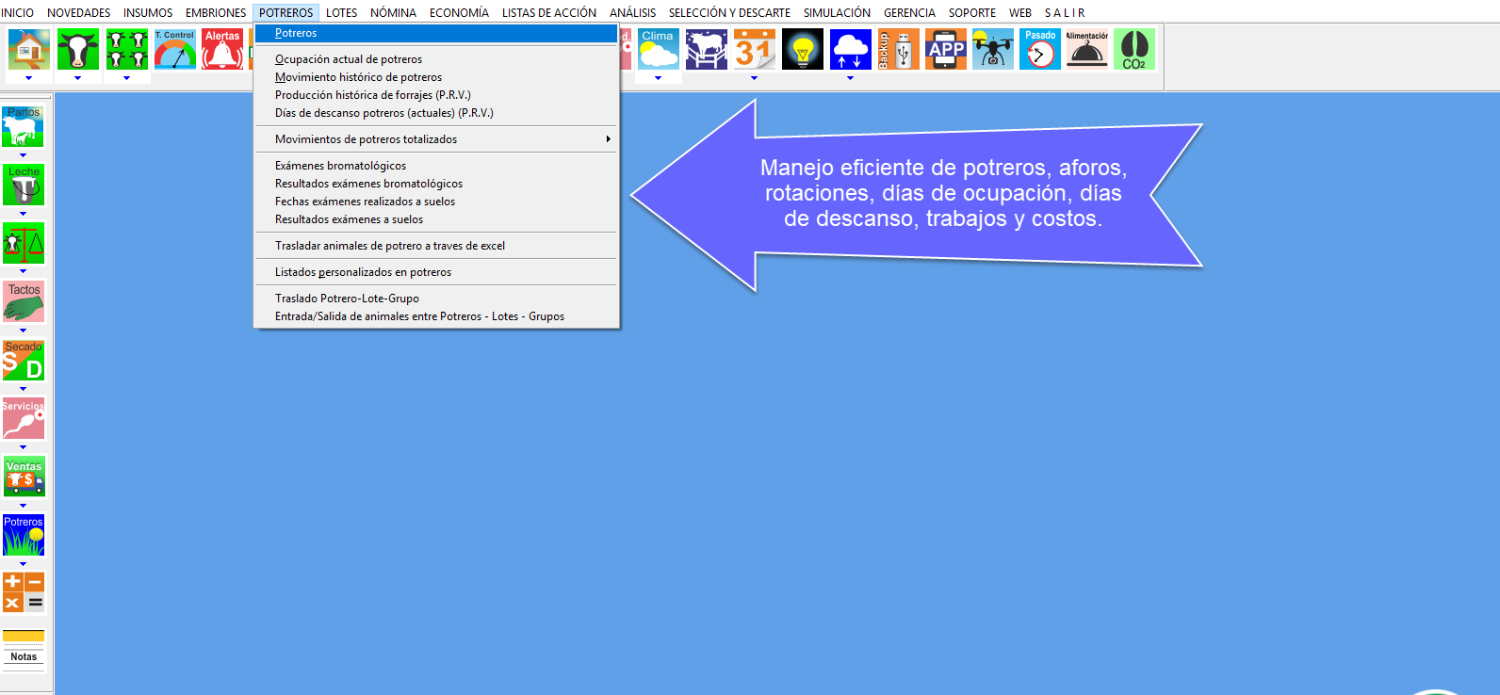Click the CO2 footprint icon

(x=1133, y=49)
